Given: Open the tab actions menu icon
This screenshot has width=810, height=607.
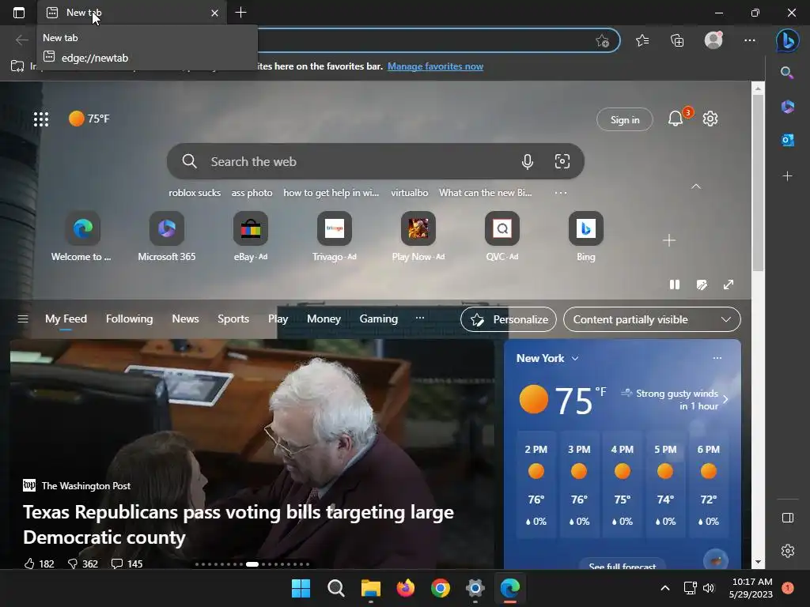Looking at the screenshot, I should 19,13.
